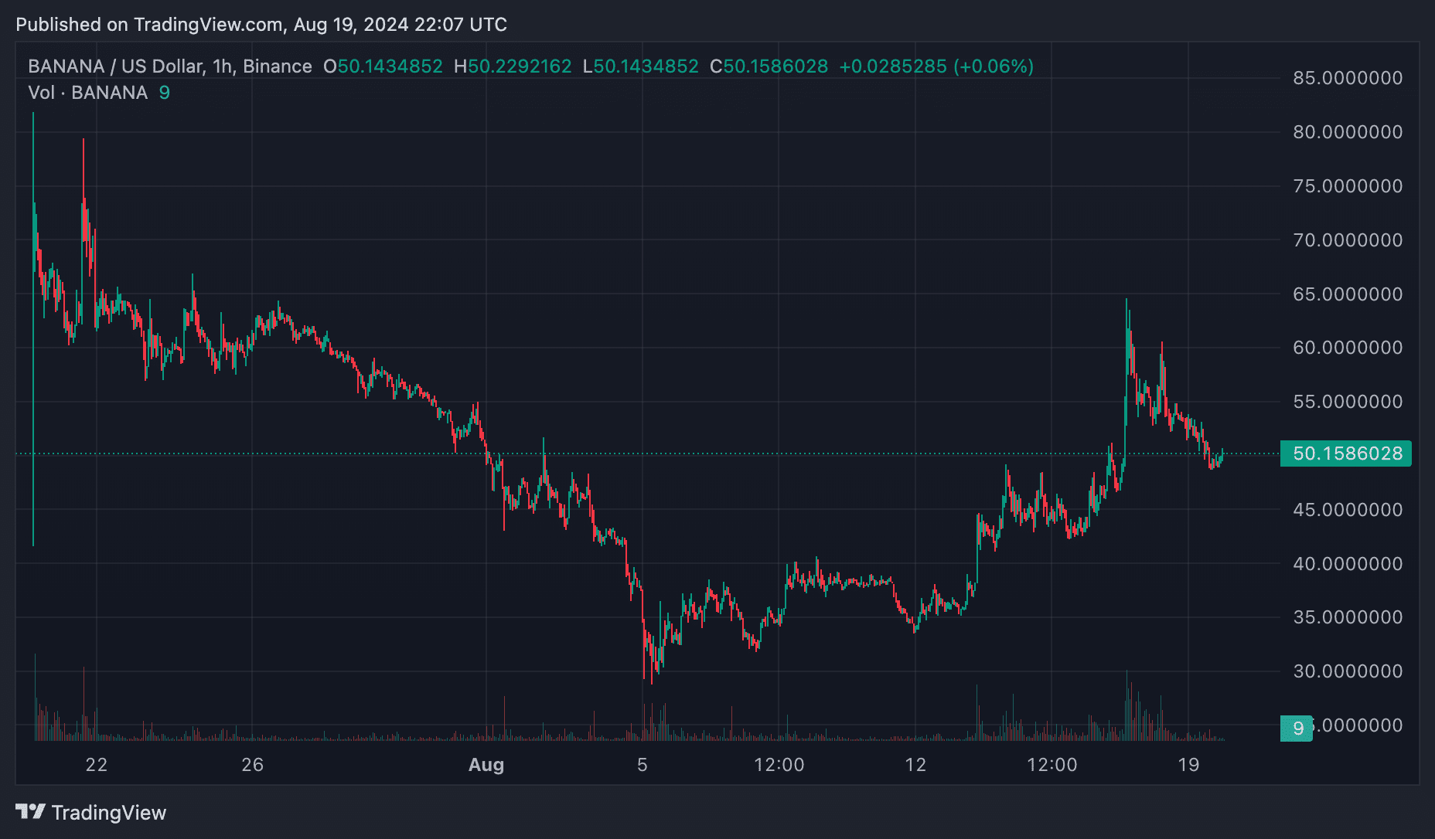Click the current price label 50.1586028
The width and height of the screenshot is (1435, 839).
point(1346,453)
